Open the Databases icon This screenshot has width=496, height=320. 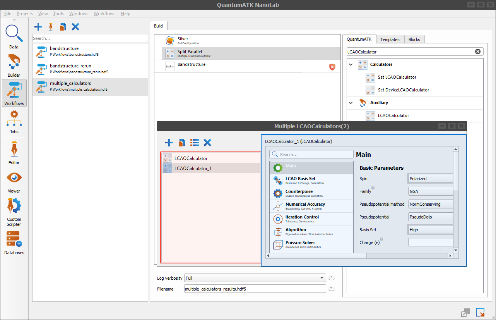[x=14, y=243]
